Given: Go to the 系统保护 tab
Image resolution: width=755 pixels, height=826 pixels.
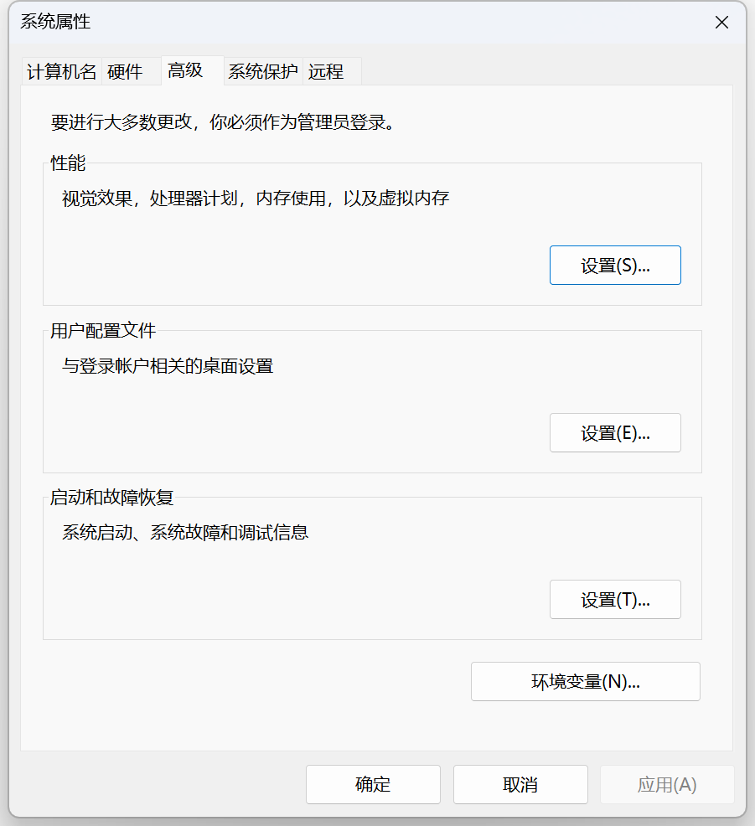Looking at the screenshot, I should [263, 72].
